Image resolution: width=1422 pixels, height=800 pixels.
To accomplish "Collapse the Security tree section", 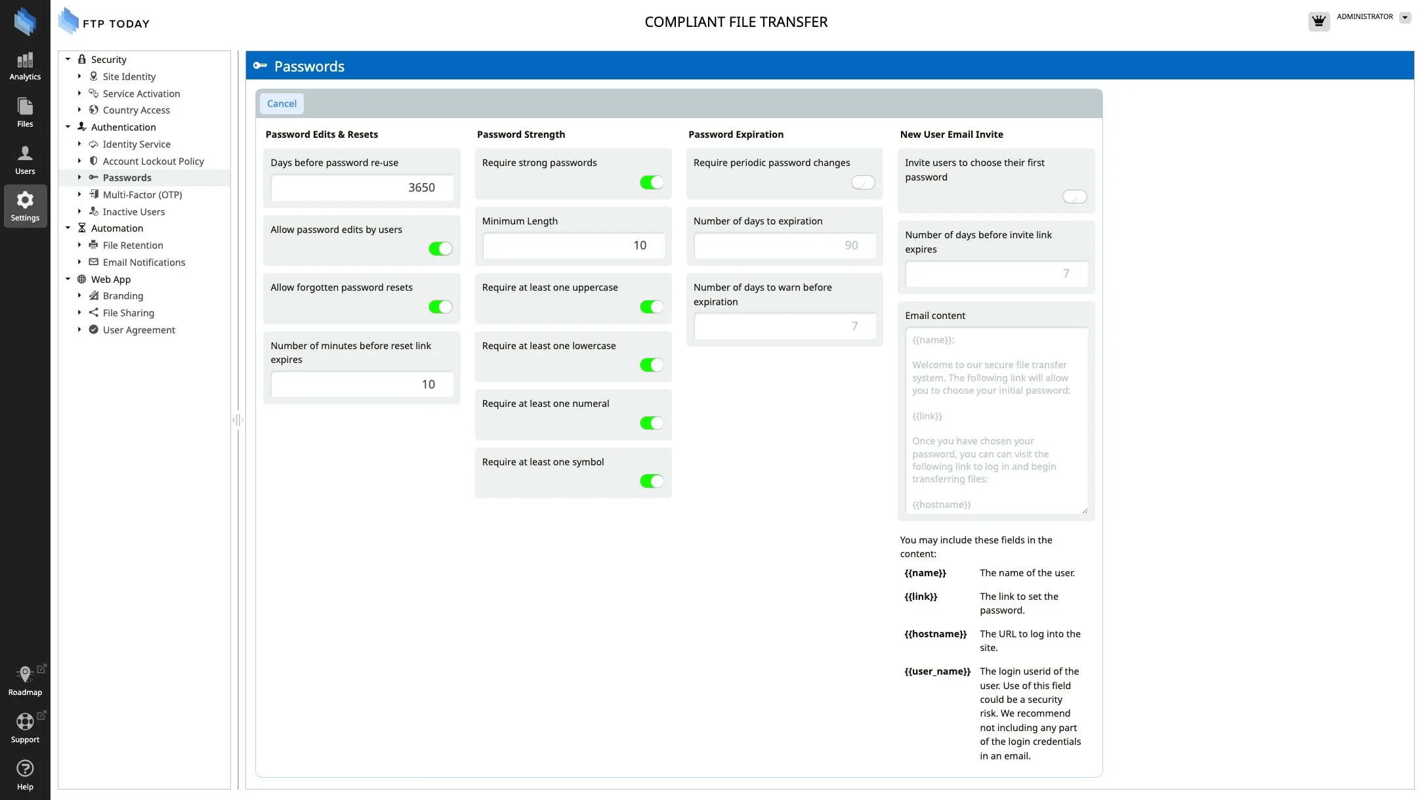I will [68, 60].
